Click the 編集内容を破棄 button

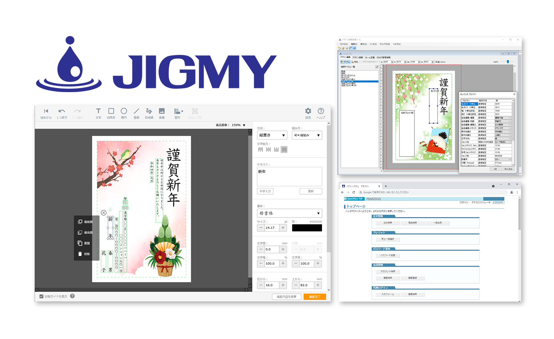click(286, 297)
